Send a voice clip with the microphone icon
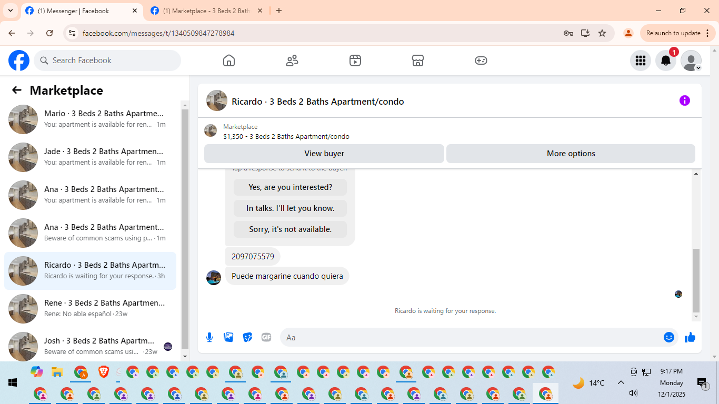The image size is (719, 404). [x=209, y=337]
